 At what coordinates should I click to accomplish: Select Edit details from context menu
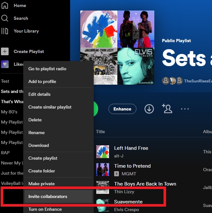[x=58, y=94]
